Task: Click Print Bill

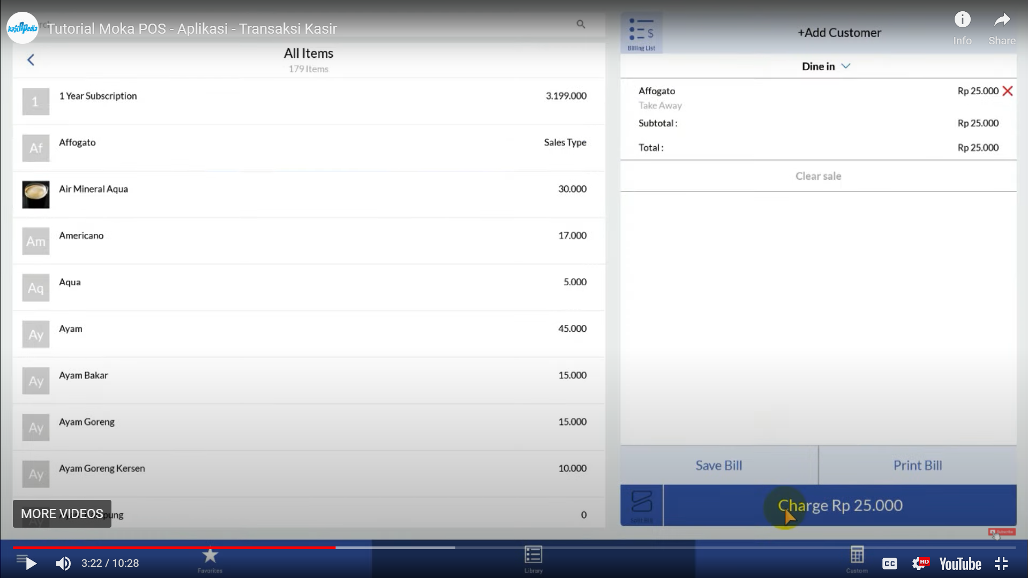Action: (918, 466)
